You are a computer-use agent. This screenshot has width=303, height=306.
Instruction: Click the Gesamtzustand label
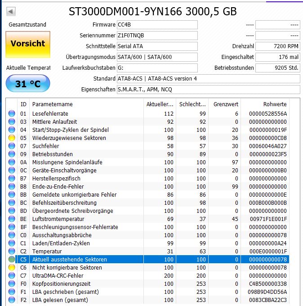(27, 25)
